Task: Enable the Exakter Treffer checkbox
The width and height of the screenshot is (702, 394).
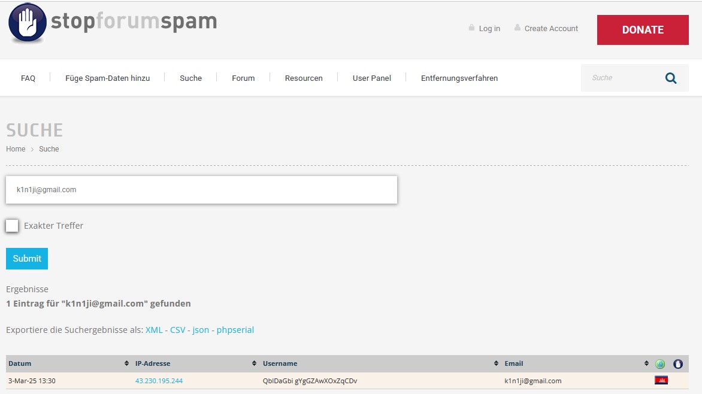Action: 12,226
